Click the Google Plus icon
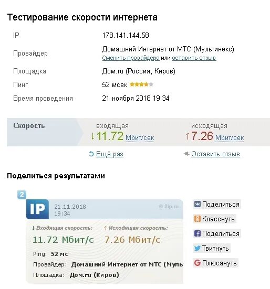This screenshot has height=289, width=270. [198, 263]
